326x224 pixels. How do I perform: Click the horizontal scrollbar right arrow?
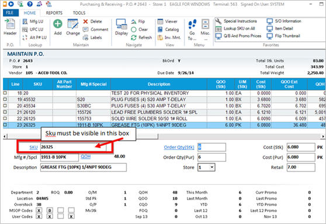point(323,136)
